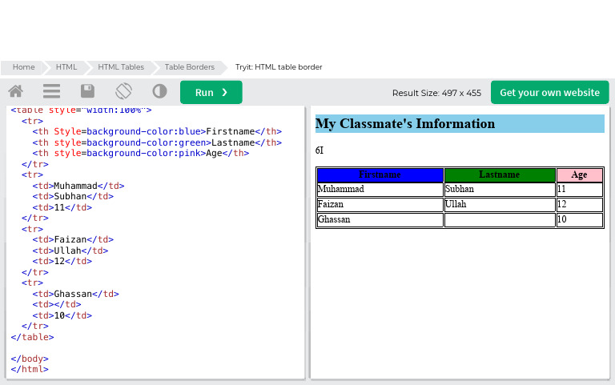Click the blue Firstname table header
This screenshot has width=615, height=385.
pyautogui.click(x=380, y=174)
